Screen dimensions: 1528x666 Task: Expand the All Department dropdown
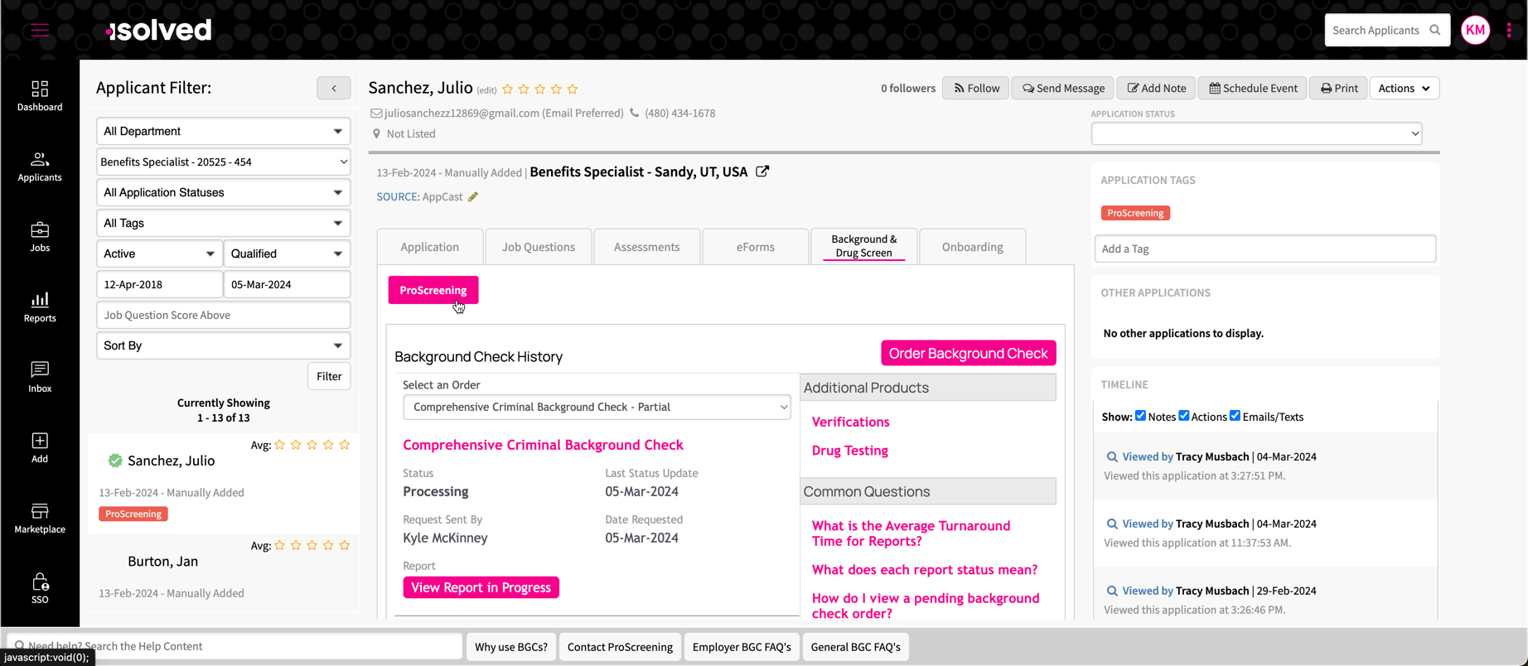pos(223,131)
